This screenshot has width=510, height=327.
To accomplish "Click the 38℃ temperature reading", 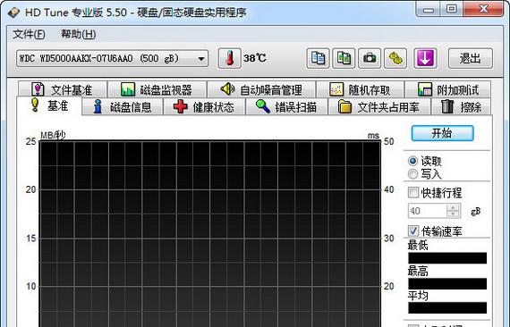I will pos(255,58).
